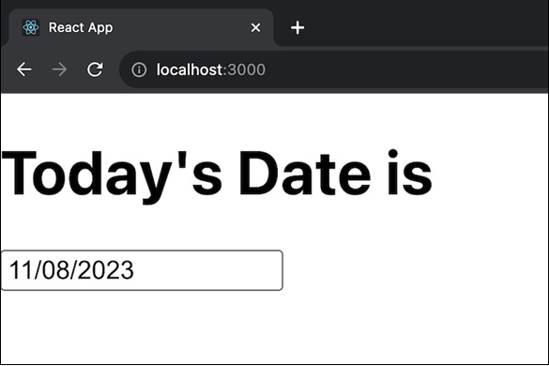Open a new tab with plus button
549x366 pixels.
click(297, 27)
